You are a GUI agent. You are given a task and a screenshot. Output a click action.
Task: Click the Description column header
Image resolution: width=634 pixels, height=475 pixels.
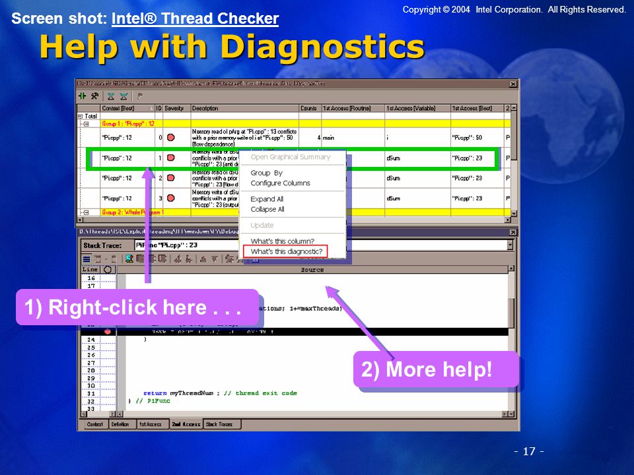(x=244, y=108)
